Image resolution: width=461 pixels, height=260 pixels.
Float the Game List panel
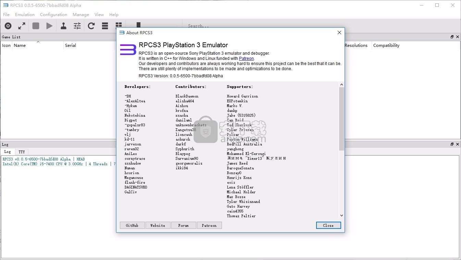452,37
